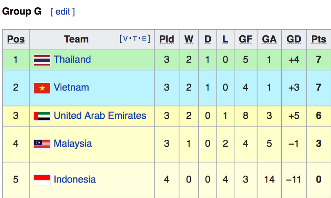331x198 pixels.
Task: Open template talk via T link
Action: pos(134,39)
